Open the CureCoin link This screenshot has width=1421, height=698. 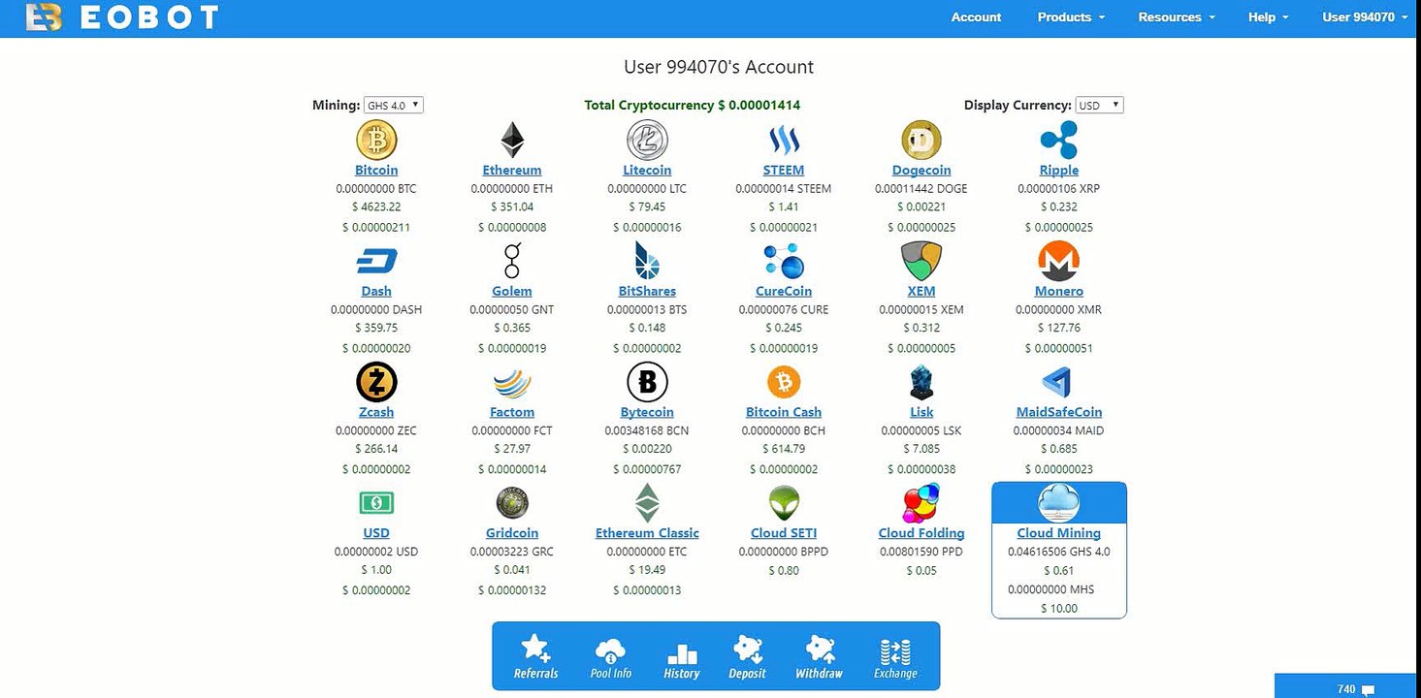pos(784,292)
